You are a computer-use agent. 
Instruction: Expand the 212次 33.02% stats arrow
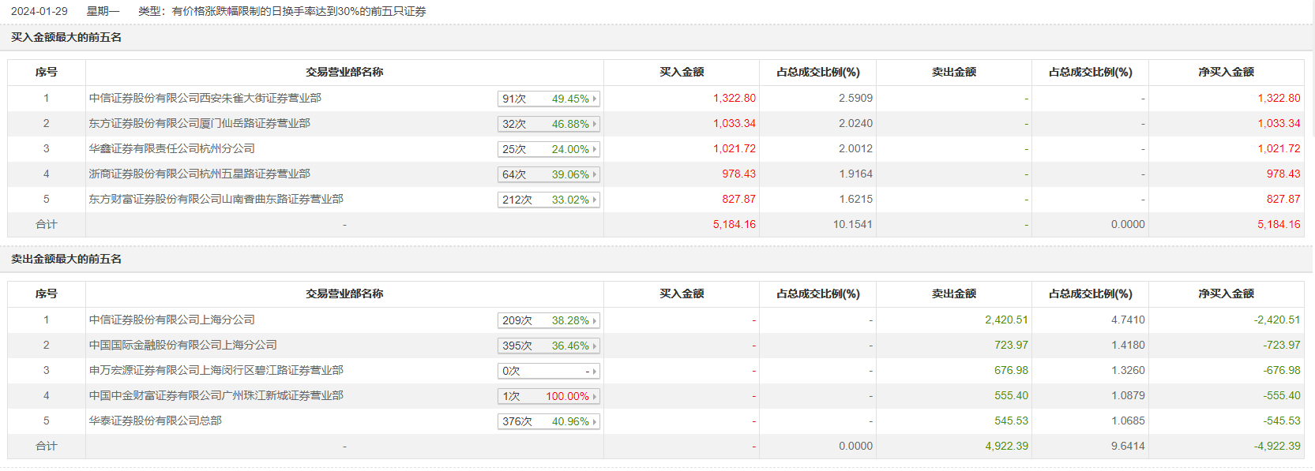(x=594, y=200)
